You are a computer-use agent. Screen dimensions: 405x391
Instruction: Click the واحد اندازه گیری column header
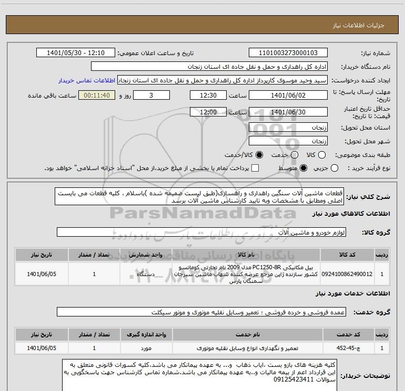click(146, 334)
